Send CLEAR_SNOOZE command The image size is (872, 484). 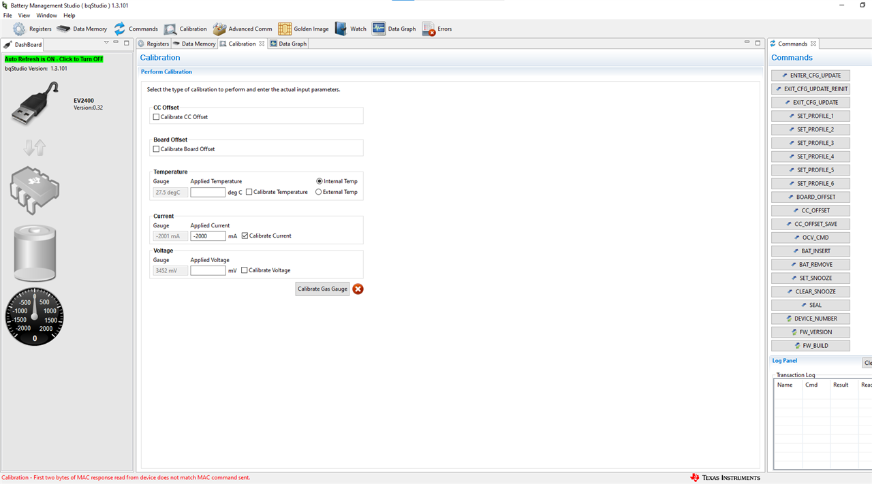click(811, 291)
